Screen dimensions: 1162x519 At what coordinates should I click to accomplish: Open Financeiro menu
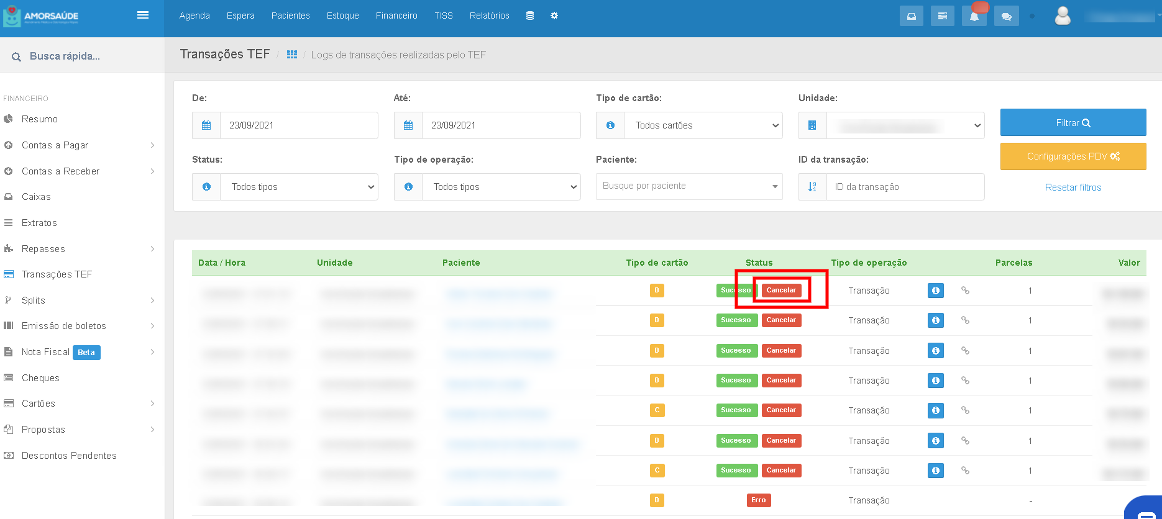coord(396,16)
